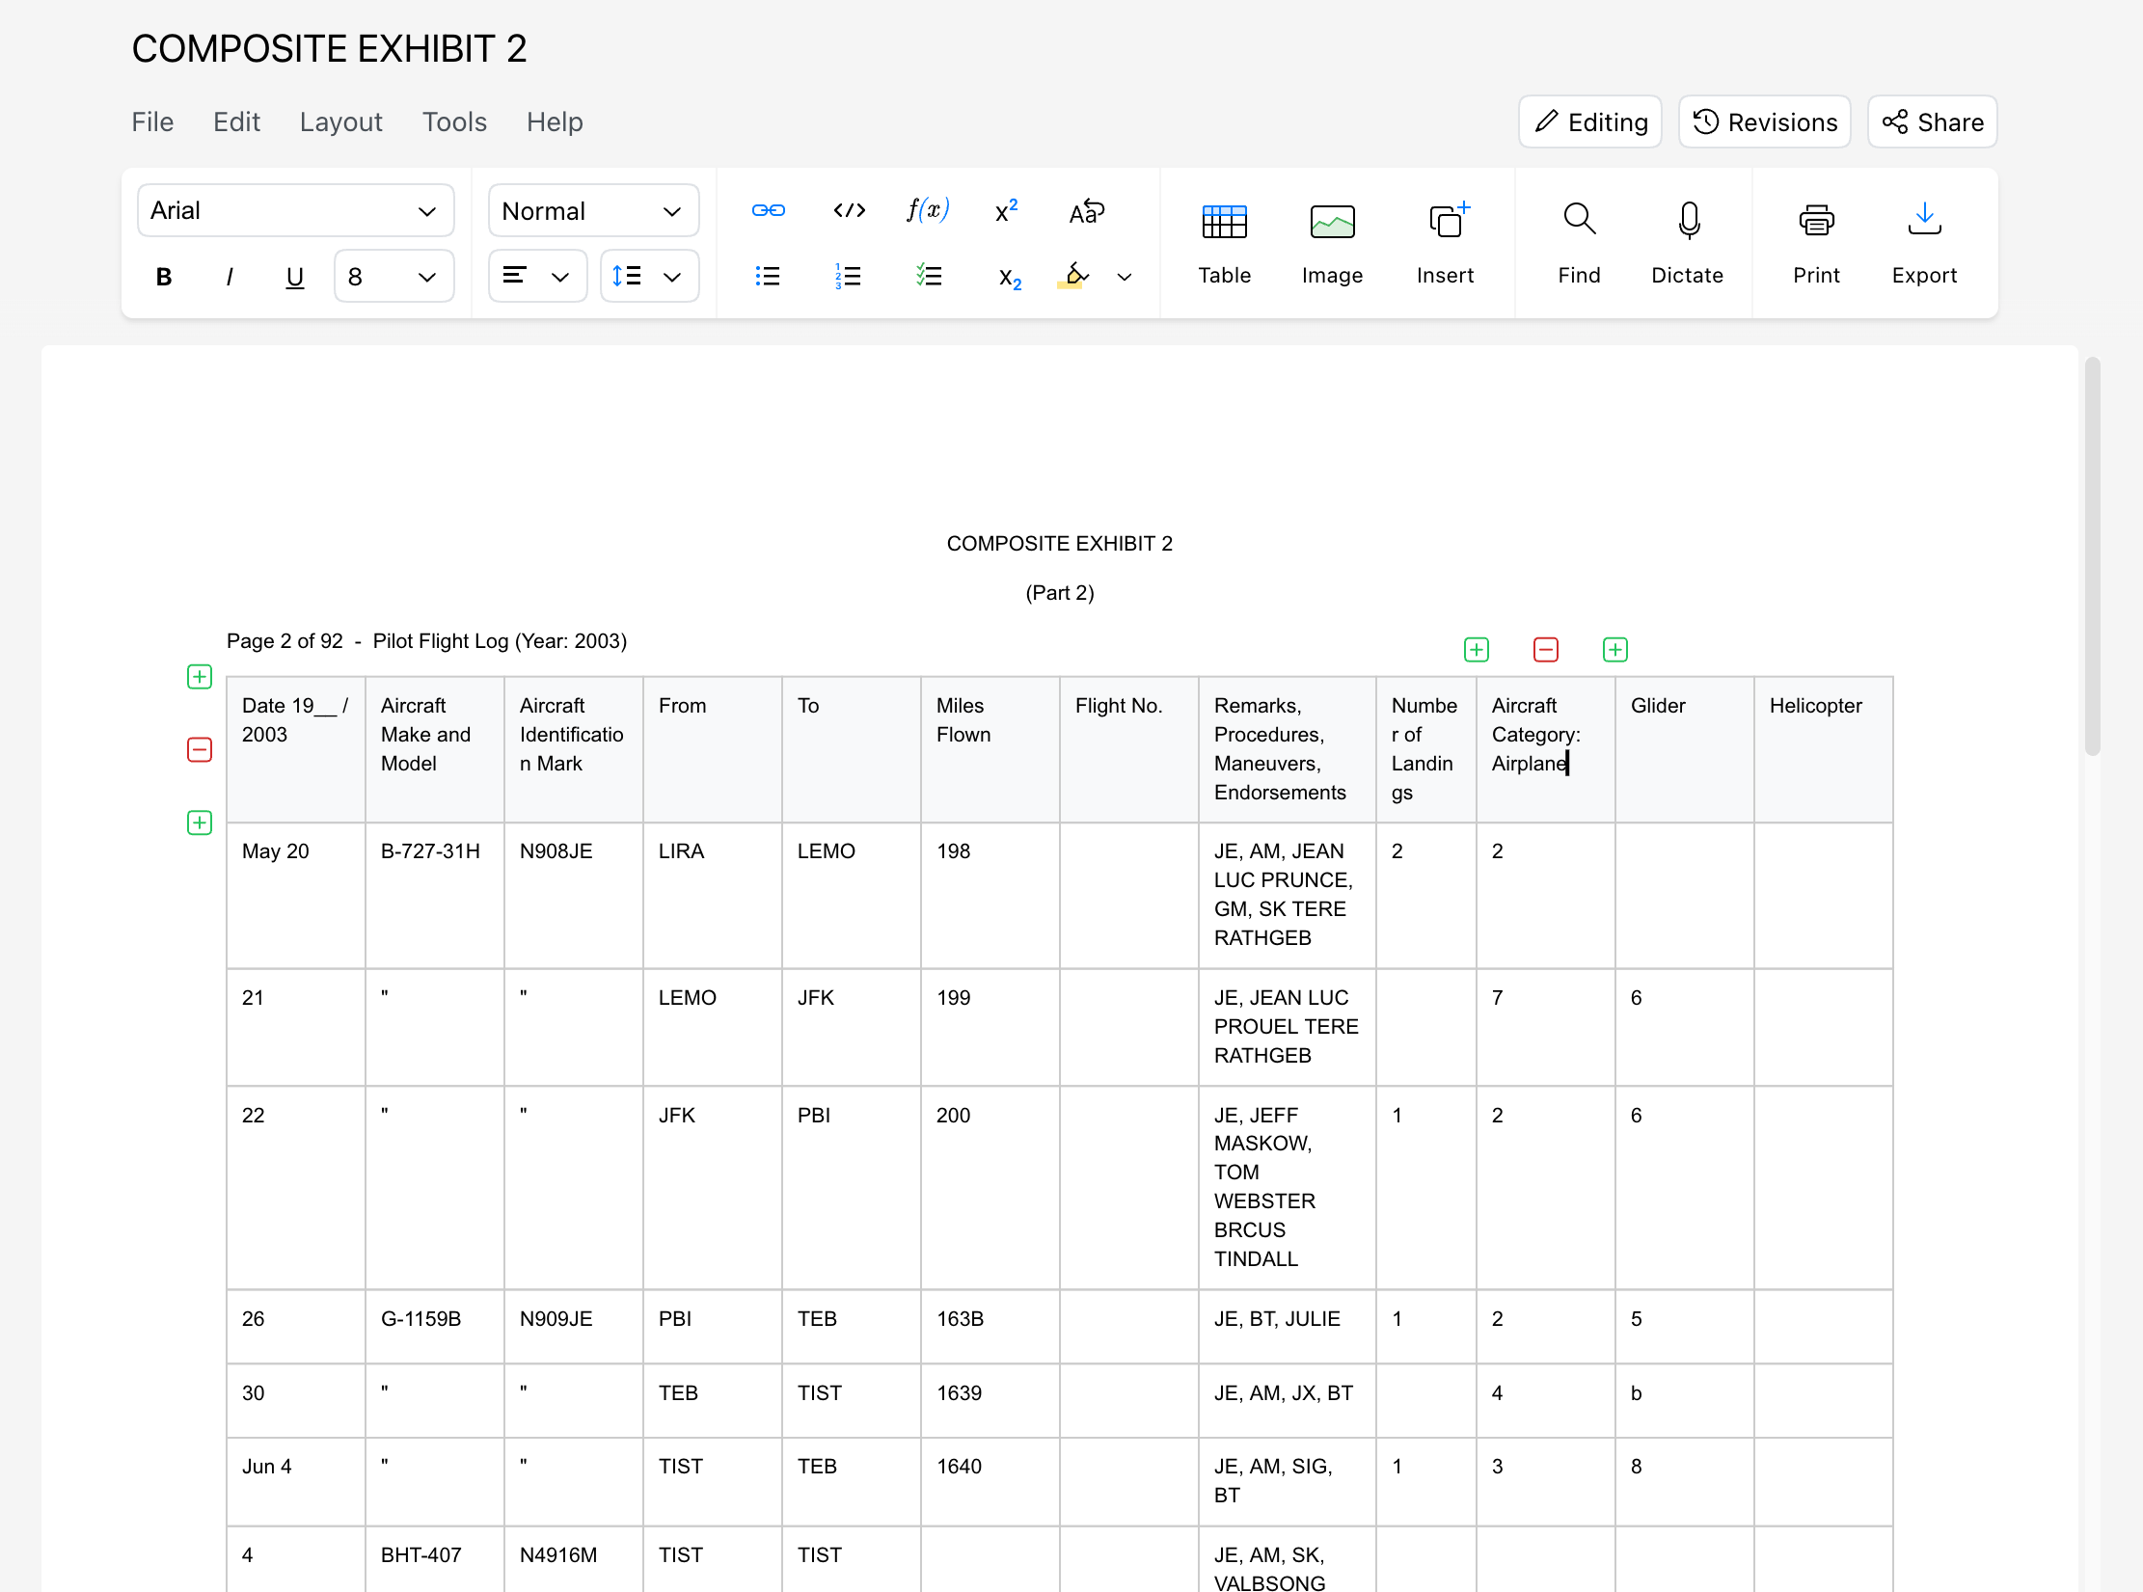This screenshot has height=1592, width=2143.
Task: Click the 'May 20' date cell
Action: coord(296,896)
